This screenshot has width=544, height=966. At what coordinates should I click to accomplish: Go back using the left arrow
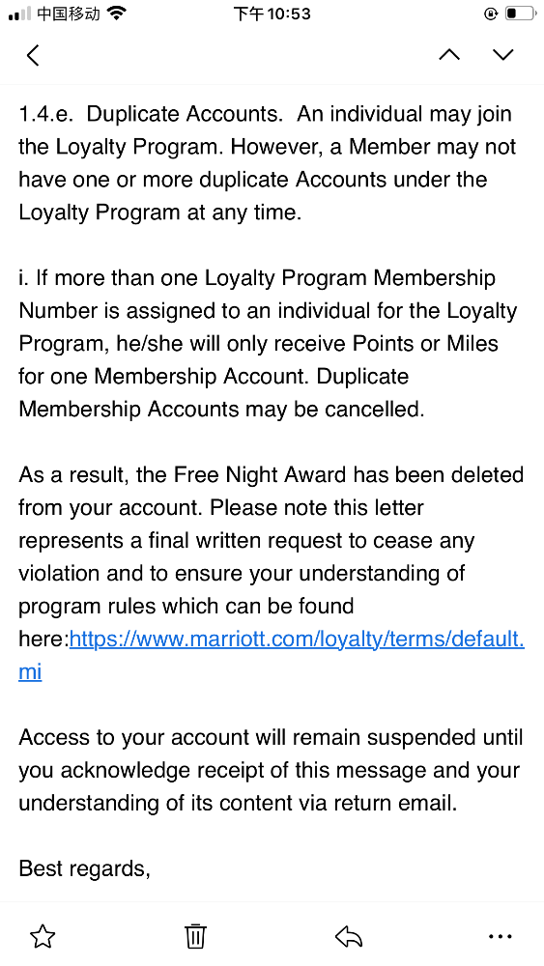click(x=33, y=55)
